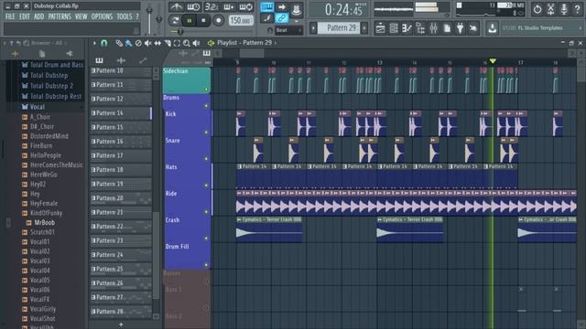This screenshot has height=329, width=586.
Task: Select previous pattern with left arrow
Action: point(313,28)
